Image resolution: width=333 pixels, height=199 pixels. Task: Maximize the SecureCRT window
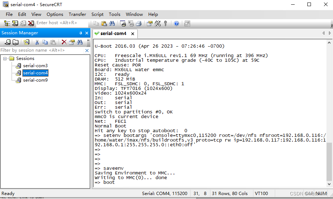[309, 4]
